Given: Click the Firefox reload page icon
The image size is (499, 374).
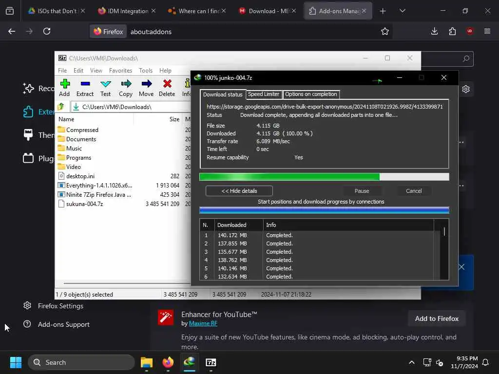Looking at the screenshot, I should pyautogui.click(x=47, y=31).
